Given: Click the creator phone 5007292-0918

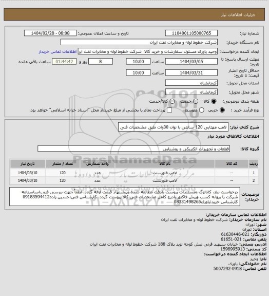Looking at the screenshot, I should 227,269.
